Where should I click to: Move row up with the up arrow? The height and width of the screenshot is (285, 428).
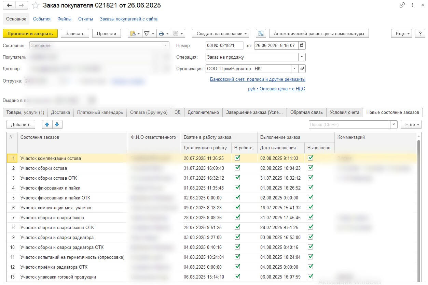pos(47,124)
